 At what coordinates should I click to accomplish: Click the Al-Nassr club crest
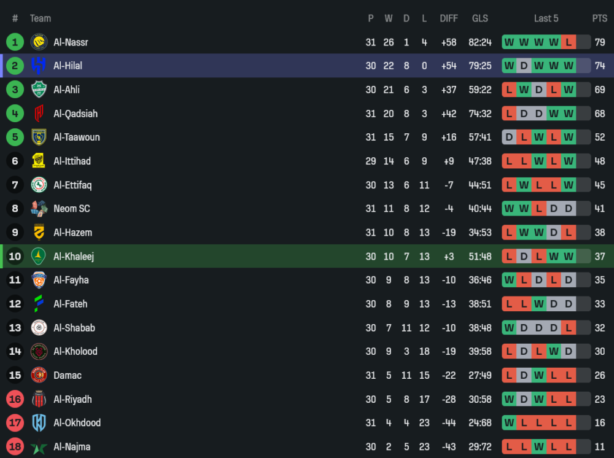coord(39,42)
